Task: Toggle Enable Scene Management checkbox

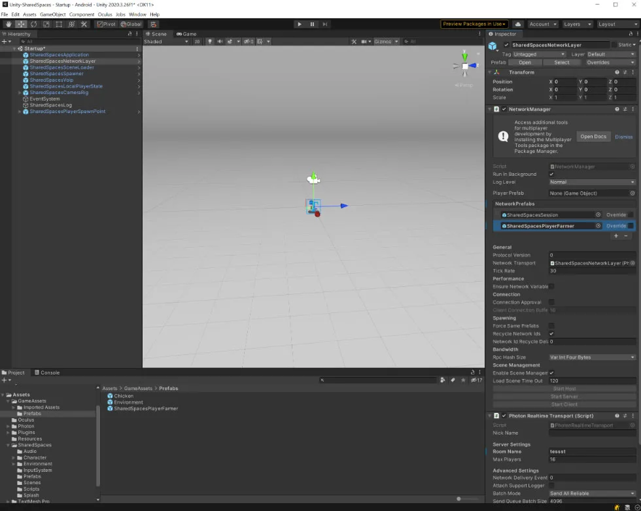Action: coord(551,373)
